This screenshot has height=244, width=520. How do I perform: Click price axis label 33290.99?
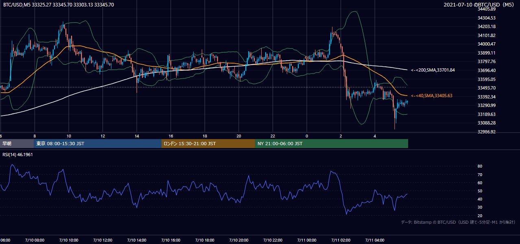pyautogui.click(x=487, y=105)
